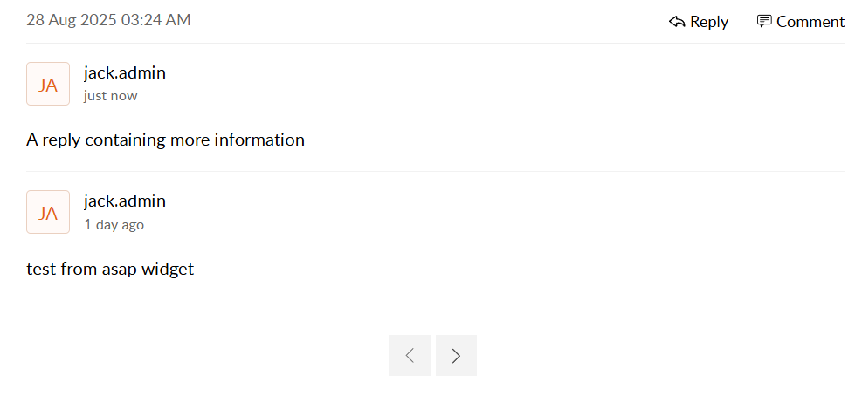Image resolution: width=862 pixels, height=396 pixels.
Task: Go to next page with right chevron
Action: (456, 355)
